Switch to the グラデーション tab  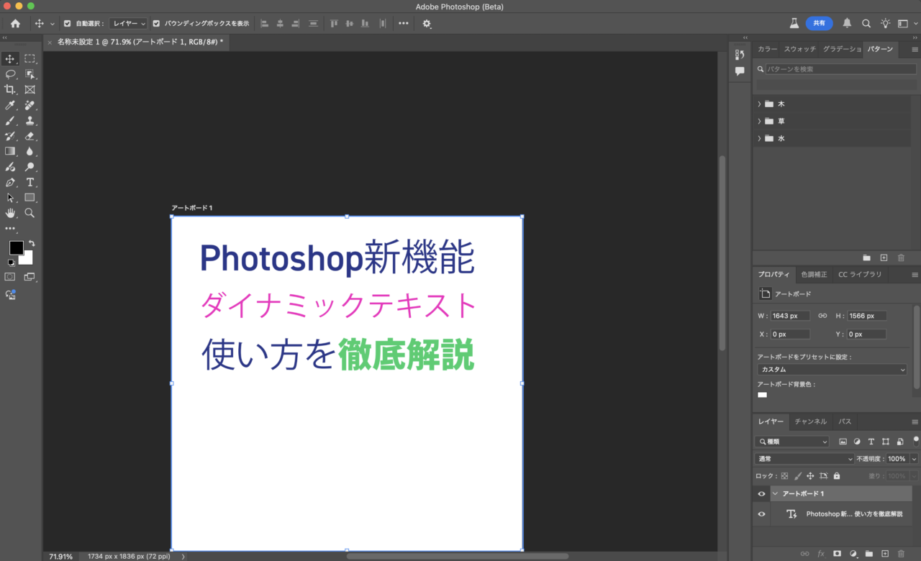(842, 50)
